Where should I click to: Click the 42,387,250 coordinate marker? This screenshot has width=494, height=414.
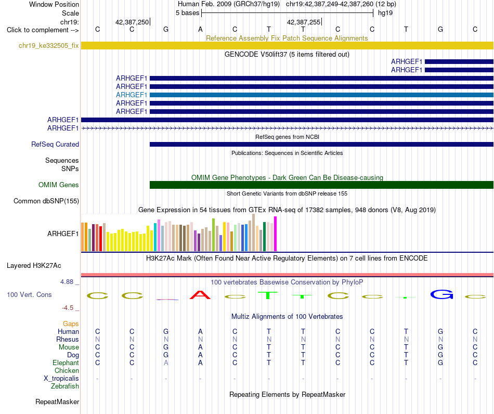132,22
